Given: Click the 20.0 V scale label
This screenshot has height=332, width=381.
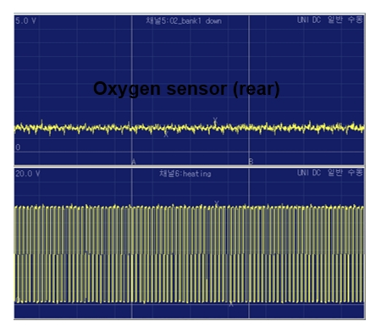Looking at the screenshot, I should (x=28, y=174).
